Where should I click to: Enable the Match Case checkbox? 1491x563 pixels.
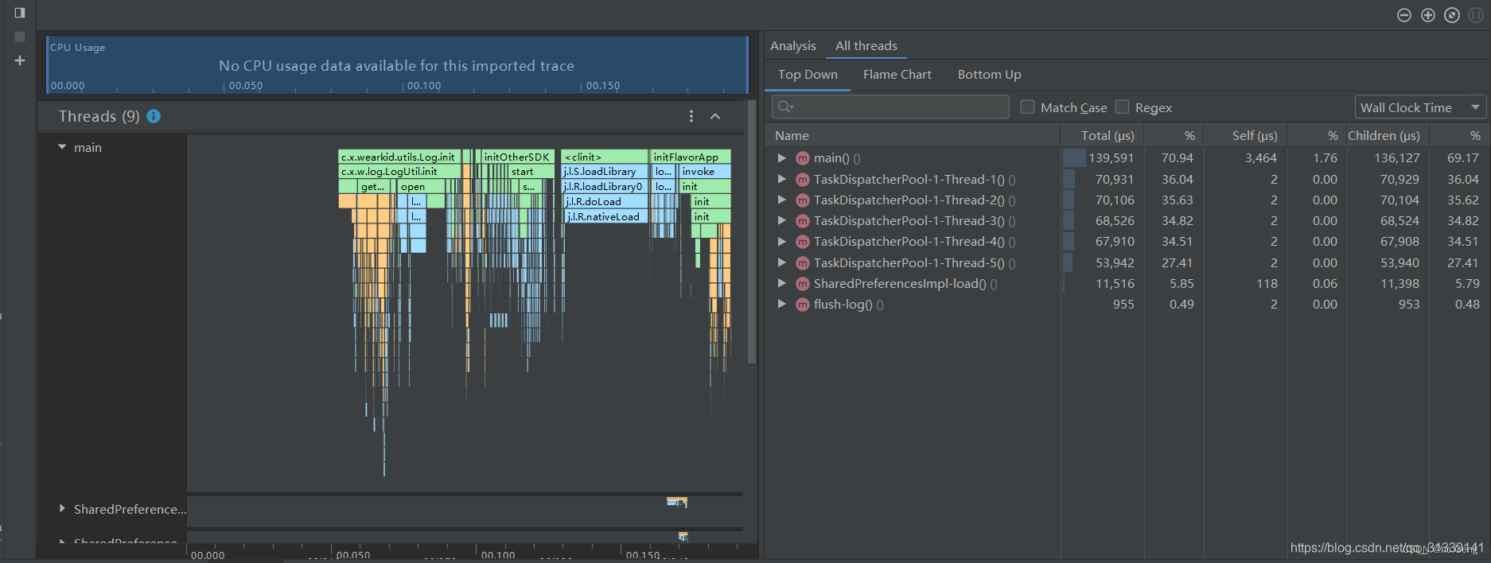[x=1027, y=107]
